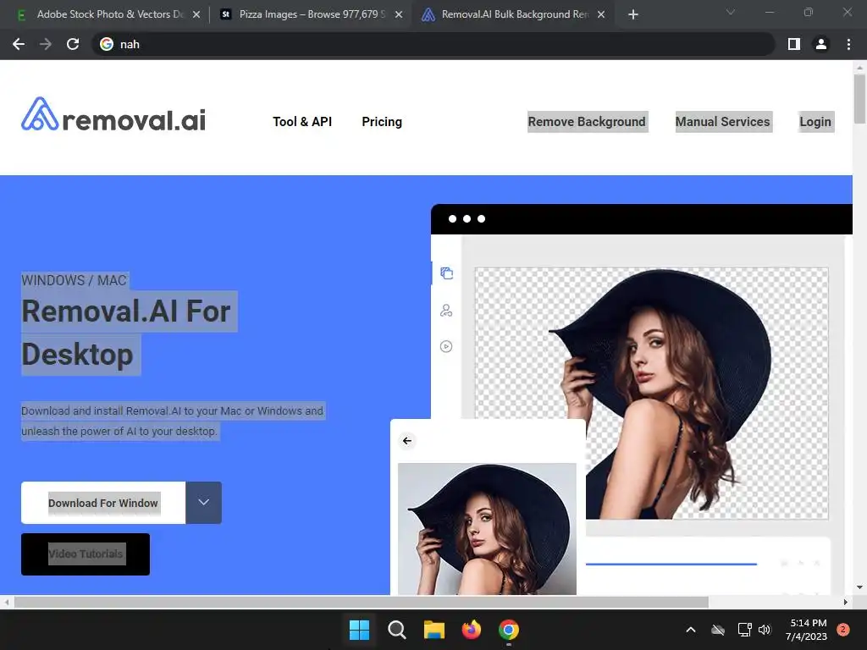The image size is (867, 650).
Task: Open Tool & API menu
Action: coord(302,122)
